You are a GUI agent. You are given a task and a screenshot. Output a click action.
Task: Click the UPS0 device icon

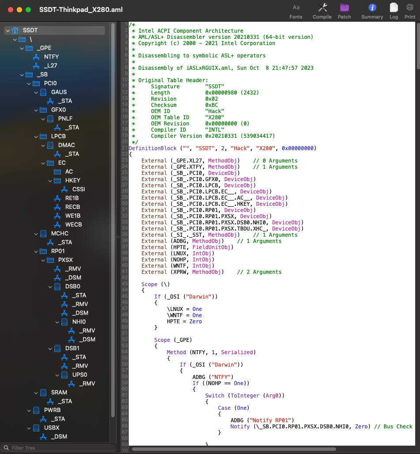pos(64,375)
